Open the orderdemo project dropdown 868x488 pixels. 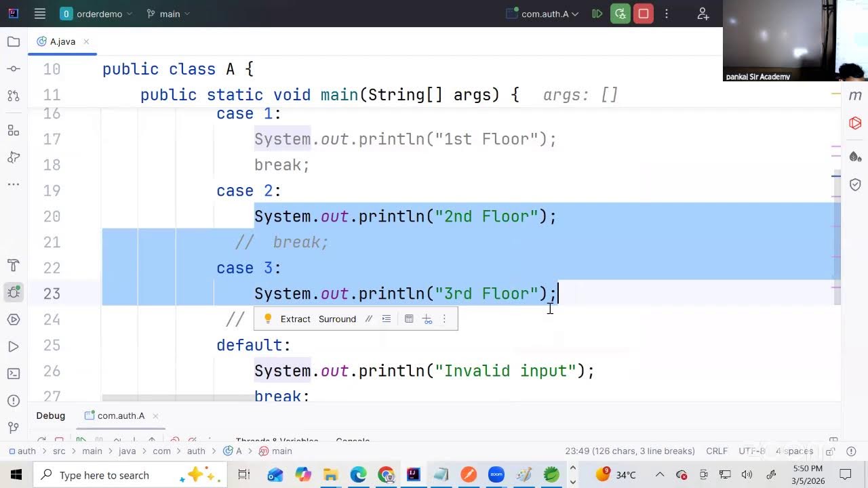pyautogui.click(x=96, y=14)
